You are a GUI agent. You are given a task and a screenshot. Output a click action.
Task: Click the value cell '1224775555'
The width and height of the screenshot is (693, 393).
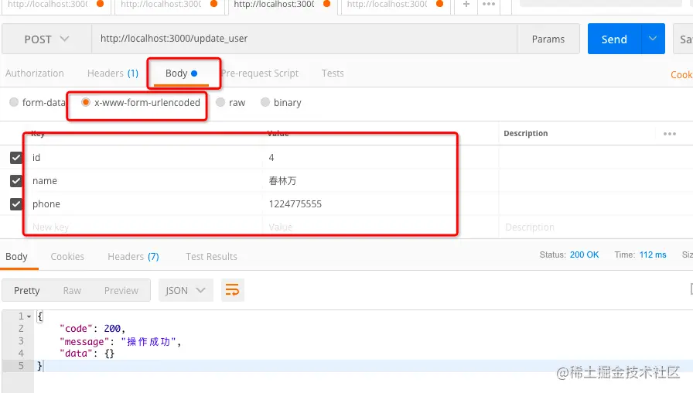[x=380, y=203]
